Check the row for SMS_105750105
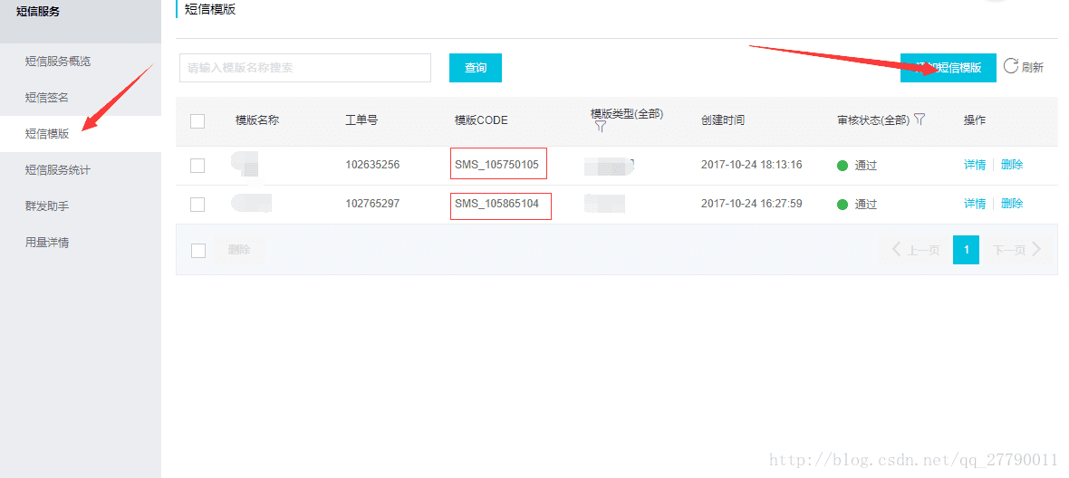This screenshot has width=1069, height=478. coord(197,165)
